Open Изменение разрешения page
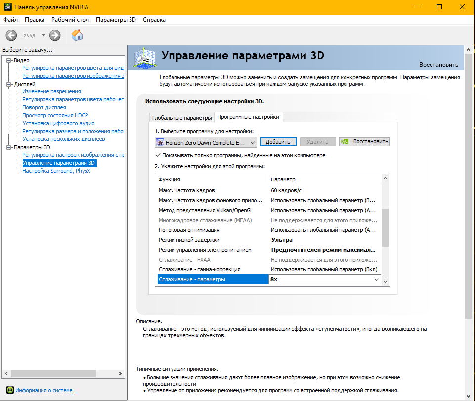475x401 pixels. click(x=51, y=91)
